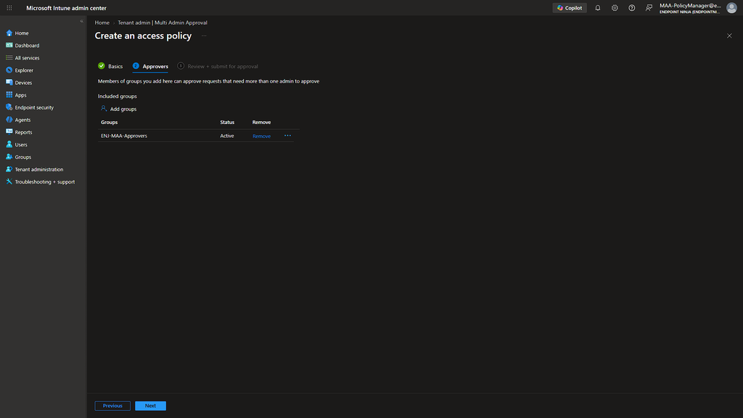Open the help question mark icon
The height and width of the screenshot is (418, 743).
tap(632, 8)
